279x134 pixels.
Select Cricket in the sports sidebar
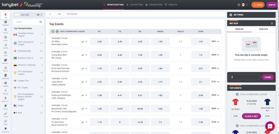(5, 115)
